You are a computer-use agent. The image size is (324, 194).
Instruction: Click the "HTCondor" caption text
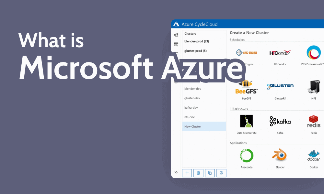(280, 64)
